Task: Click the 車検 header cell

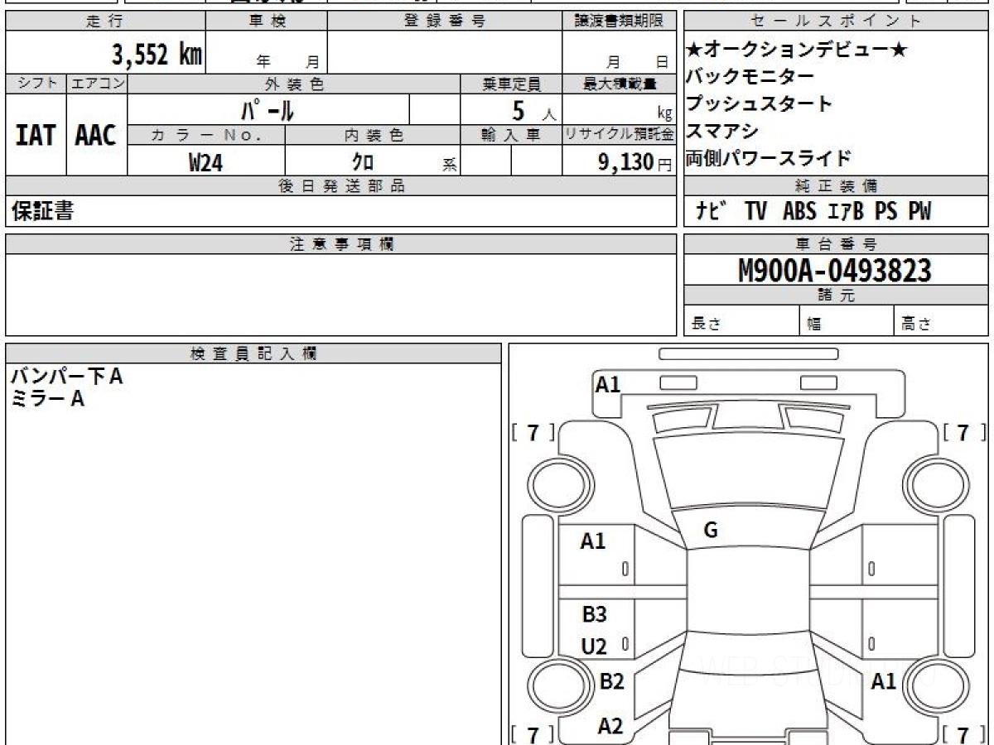Action: coord(267,22)
